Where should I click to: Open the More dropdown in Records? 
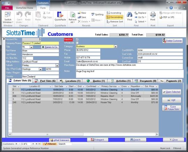pyautogui.click(x=97, y=20)
